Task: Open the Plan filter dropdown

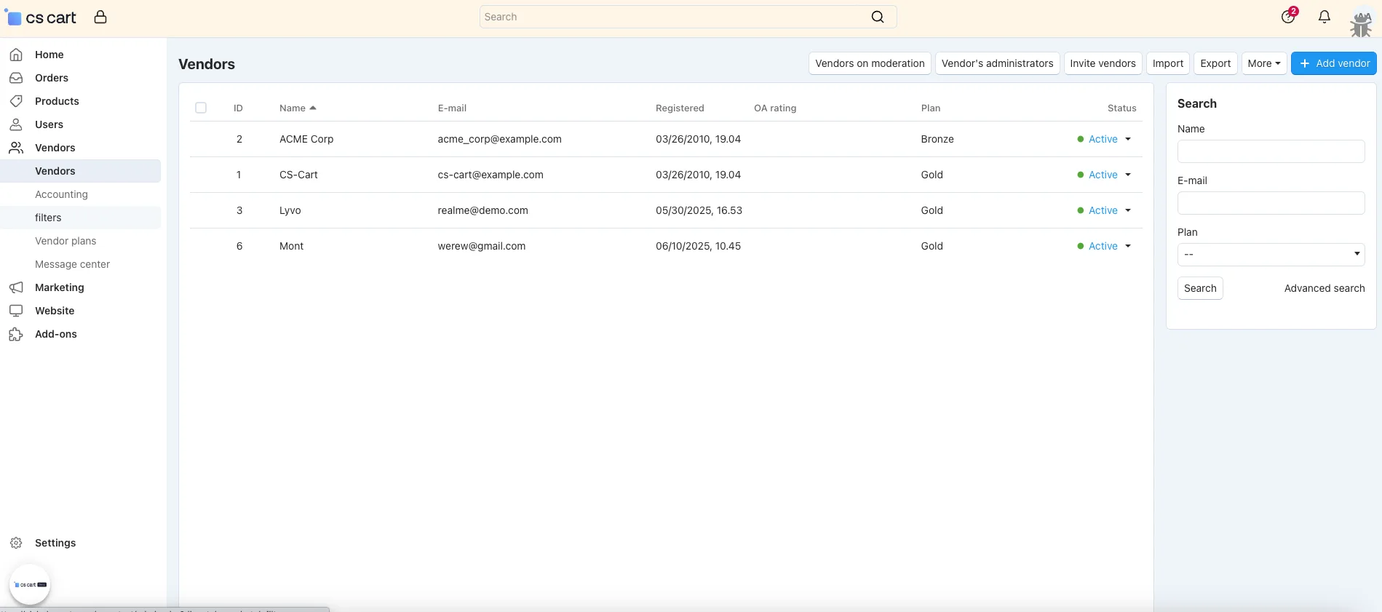Action: (1271, 255)
